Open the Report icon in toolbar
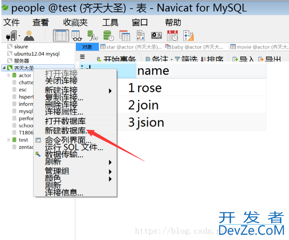This screenshot has width=289, height=240. coord(140,36)
